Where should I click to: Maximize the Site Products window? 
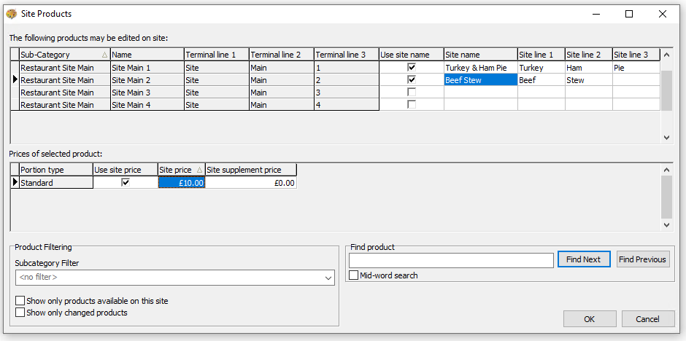[629, 14]
